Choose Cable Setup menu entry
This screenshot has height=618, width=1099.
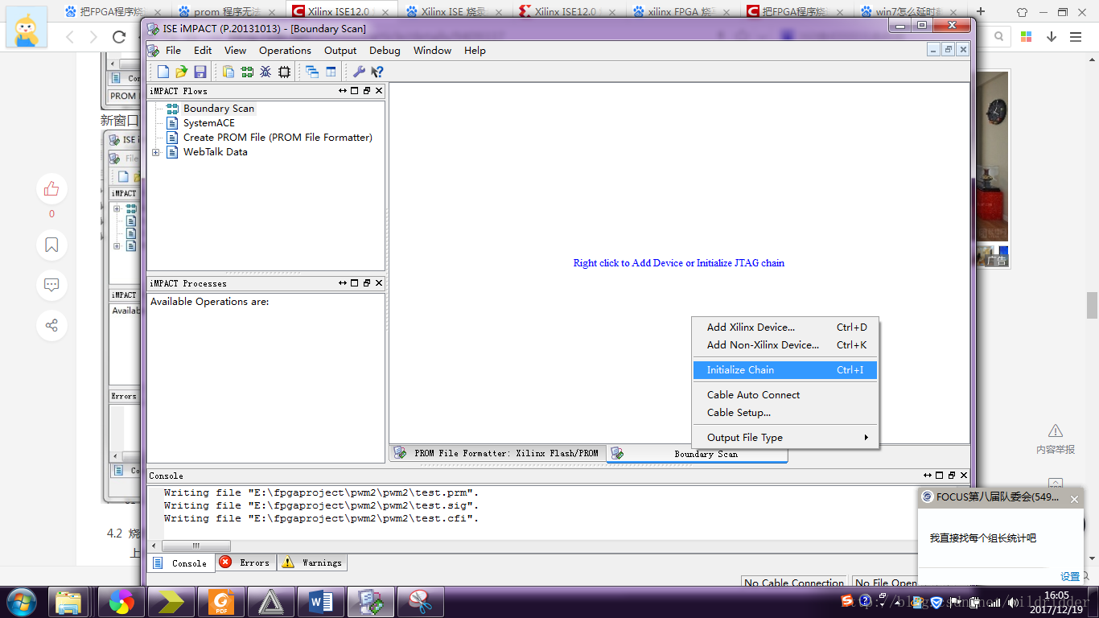click(786, 413)
